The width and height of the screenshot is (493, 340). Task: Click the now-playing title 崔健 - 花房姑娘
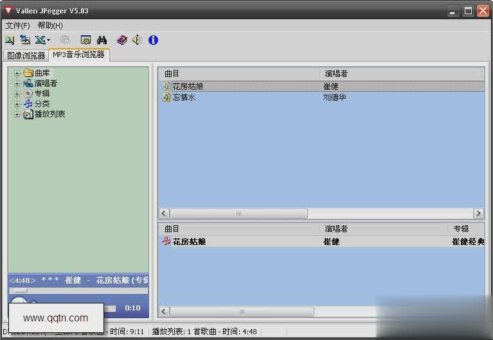(96, 280)
